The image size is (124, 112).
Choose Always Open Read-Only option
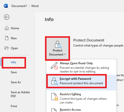pos(81,67)
